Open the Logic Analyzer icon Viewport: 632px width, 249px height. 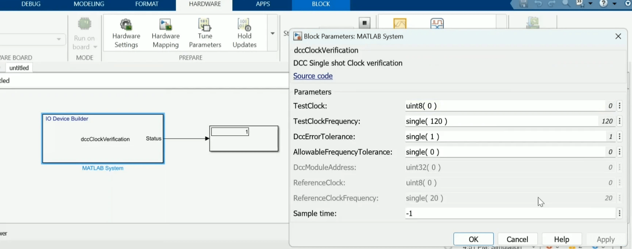(437, 24)
